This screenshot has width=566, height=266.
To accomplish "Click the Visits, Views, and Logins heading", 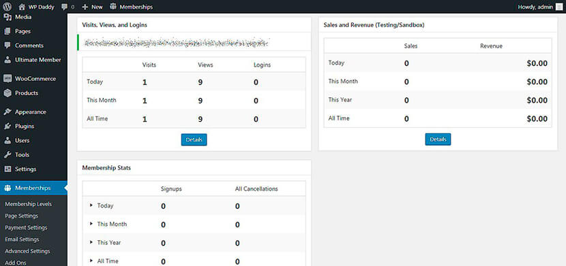I will click(115, 25).
